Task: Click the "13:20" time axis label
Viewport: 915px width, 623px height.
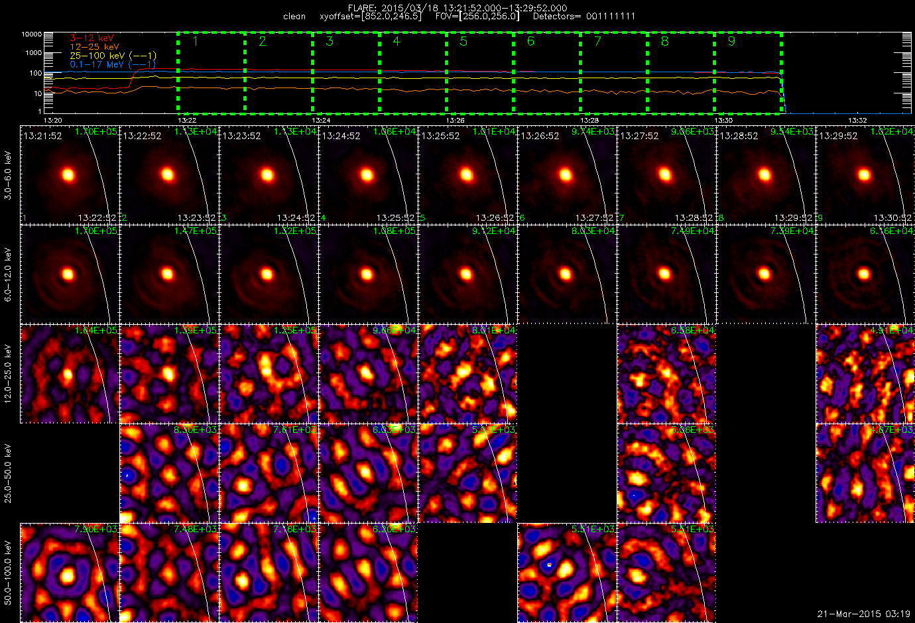Action: point(53,120)
